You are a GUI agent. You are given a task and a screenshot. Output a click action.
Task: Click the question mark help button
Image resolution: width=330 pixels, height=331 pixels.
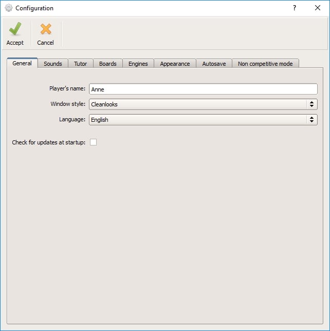(295, 8)
